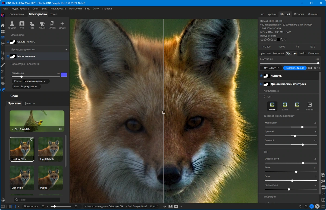Select the Crop tool
The width and height of the screenshot is (326, 210).
point(3,53)
